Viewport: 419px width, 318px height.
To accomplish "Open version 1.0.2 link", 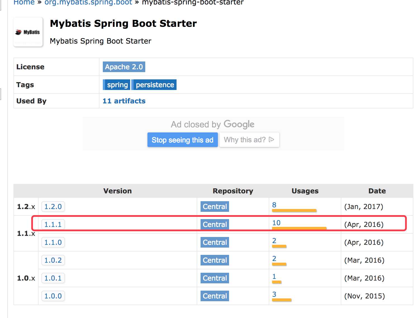I will coord(53,260).
